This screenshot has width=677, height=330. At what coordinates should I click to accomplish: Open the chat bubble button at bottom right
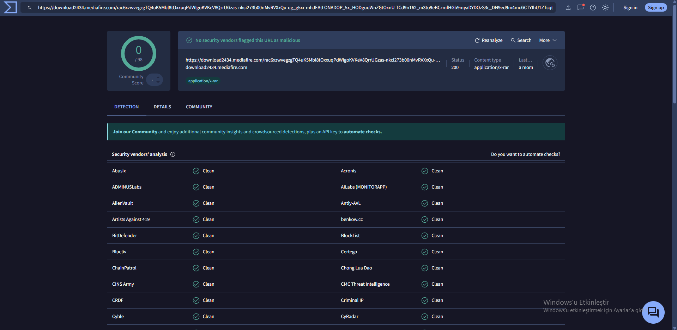[x=653, y=312]
